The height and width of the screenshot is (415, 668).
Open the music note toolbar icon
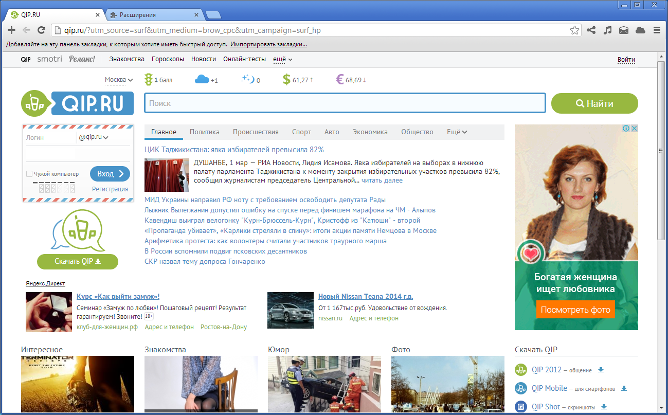click(607, 30)
